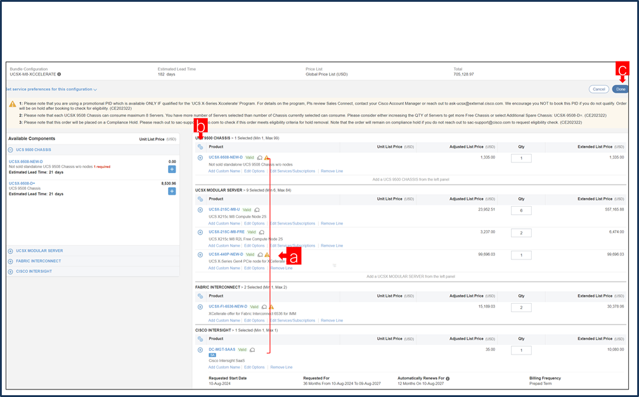The width and height of the screenshot is (639, 397).
Task: Open service preferences for this configuration dropdown
Action: pos(51,89)
